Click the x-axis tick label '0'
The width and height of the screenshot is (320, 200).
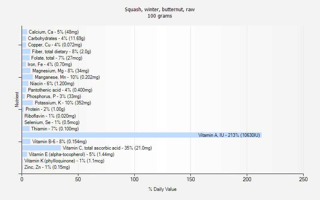click(x=22, y=179)
